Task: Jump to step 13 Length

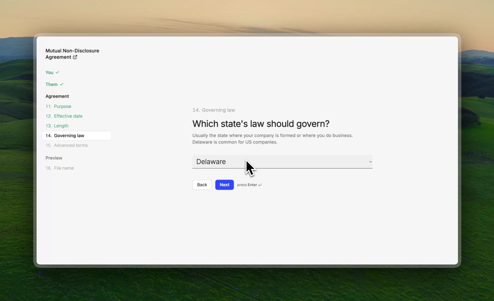Action: [57, 126]
